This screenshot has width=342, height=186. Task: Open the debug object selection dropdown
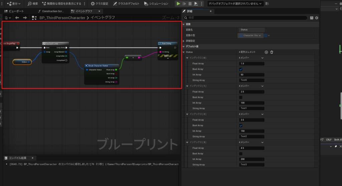pos(235,4)
